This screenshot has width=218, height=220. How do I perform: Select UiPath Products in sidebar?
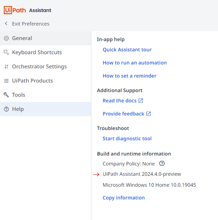click(x=33, y=81)
